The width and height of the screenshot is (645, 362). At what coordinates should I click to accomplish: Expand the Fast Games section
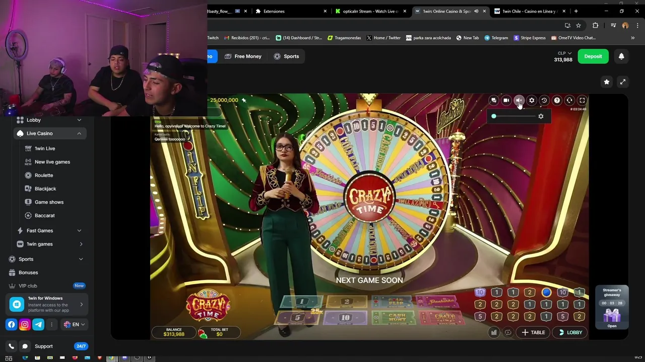coord(49,231)
